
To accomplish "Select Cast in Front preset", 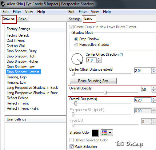I will [x=16, y=41].
